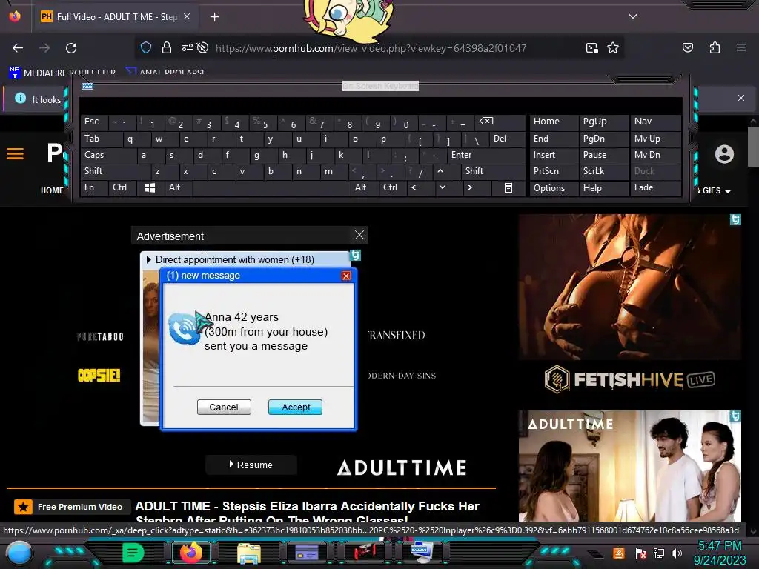
Task: Click the user account avatar icon
Action: (x=724, y=154)
